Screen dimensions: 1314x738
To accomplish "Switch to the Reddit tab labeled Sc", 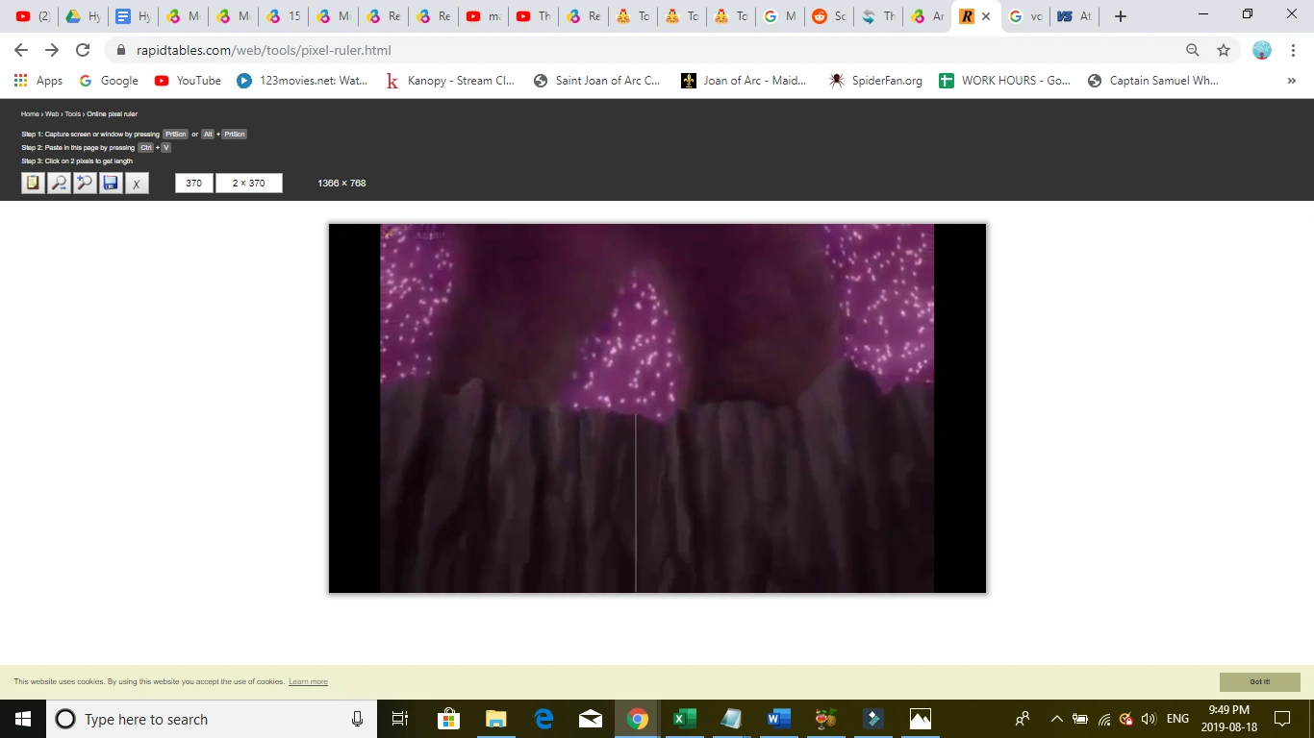I will click(x=830, y=16).
